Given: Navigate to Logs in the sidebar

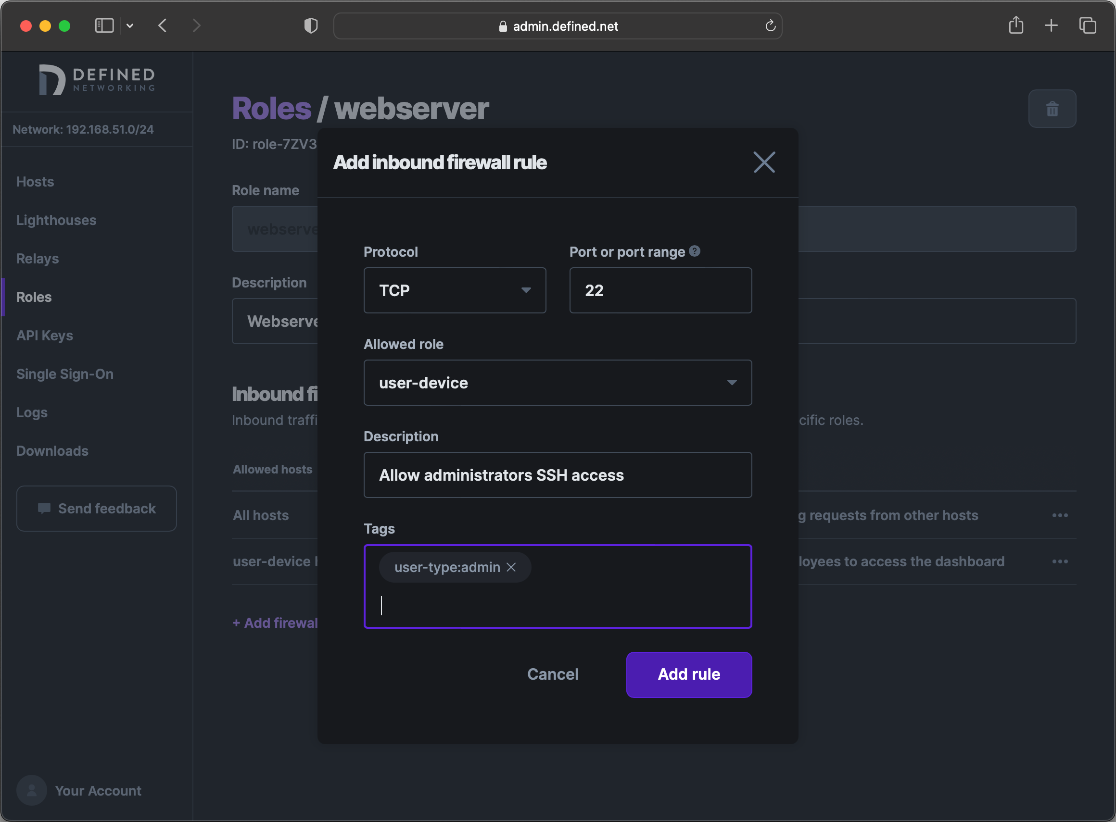Looking at the screenshot, I should [31, 412].
